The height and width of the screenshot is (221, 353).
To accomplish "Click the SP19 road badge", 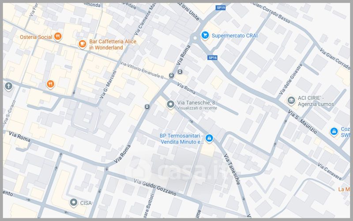I will click(x=221, y=7).
